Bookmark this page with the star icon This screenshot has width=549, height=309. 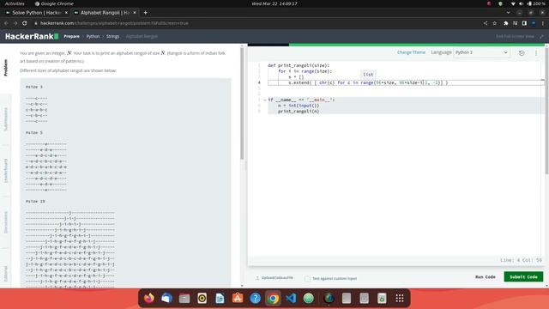point(495,23)
